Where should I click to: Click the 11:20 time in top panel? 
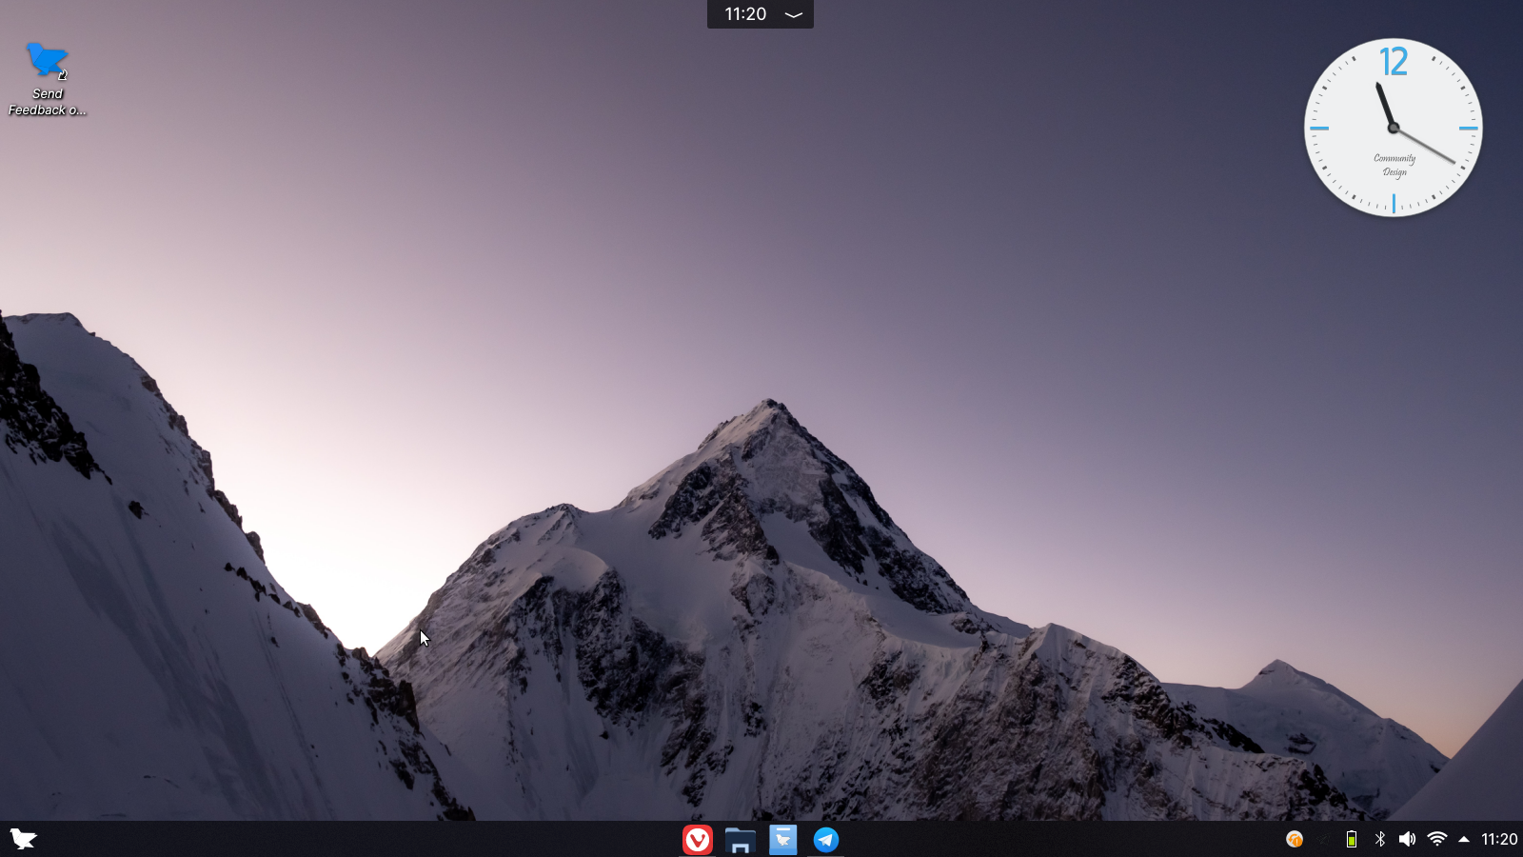(x=744, y=14)
